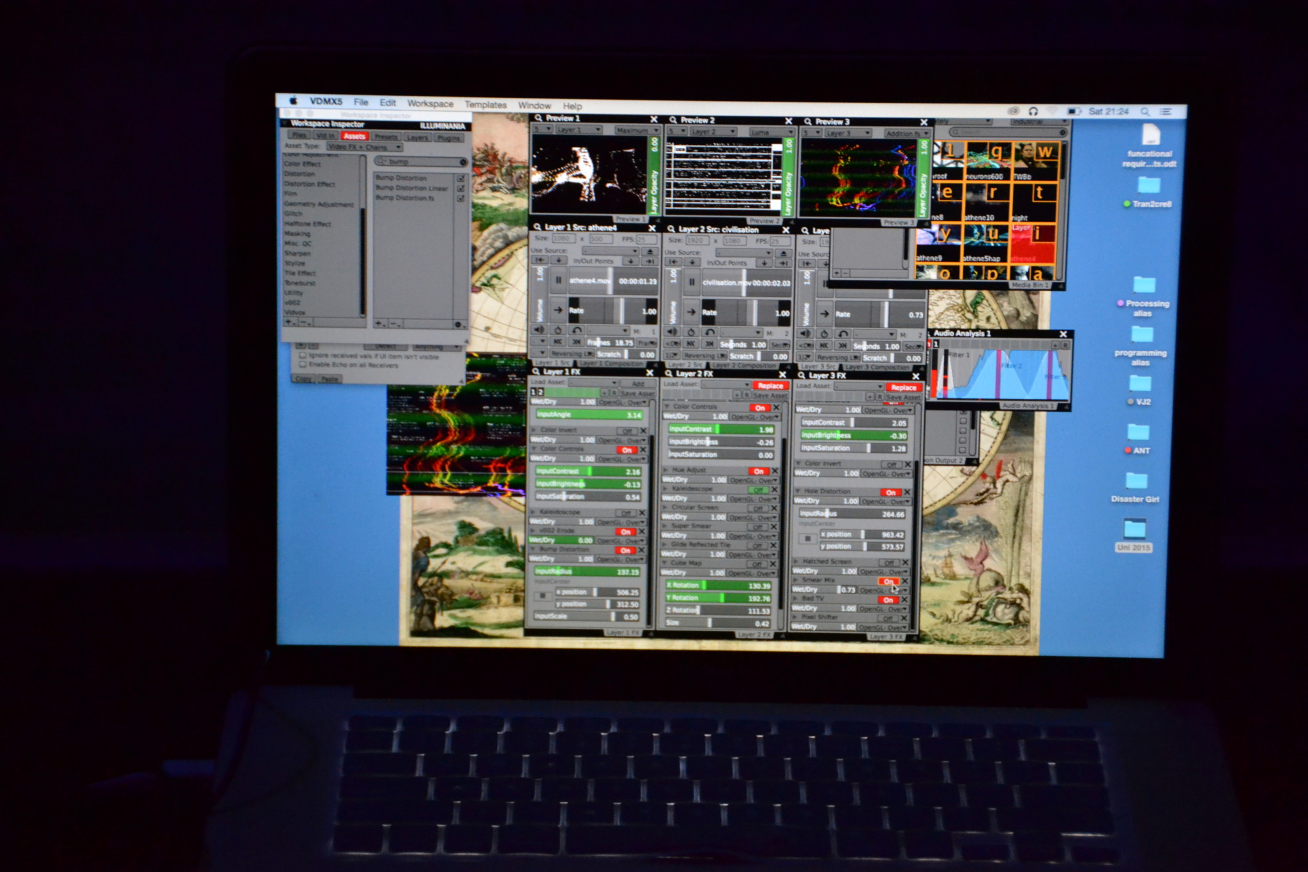Viewport: 1308px width, 872px height.
Task: Open the Layer 2 FX magnifier icon
Action: [x=669, y=373]
